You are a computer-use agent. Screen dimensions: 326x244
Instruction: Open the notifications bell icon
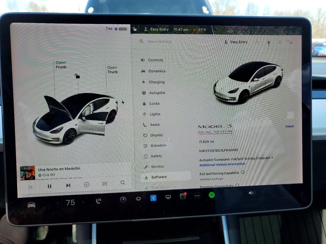(x=268, y=43)
